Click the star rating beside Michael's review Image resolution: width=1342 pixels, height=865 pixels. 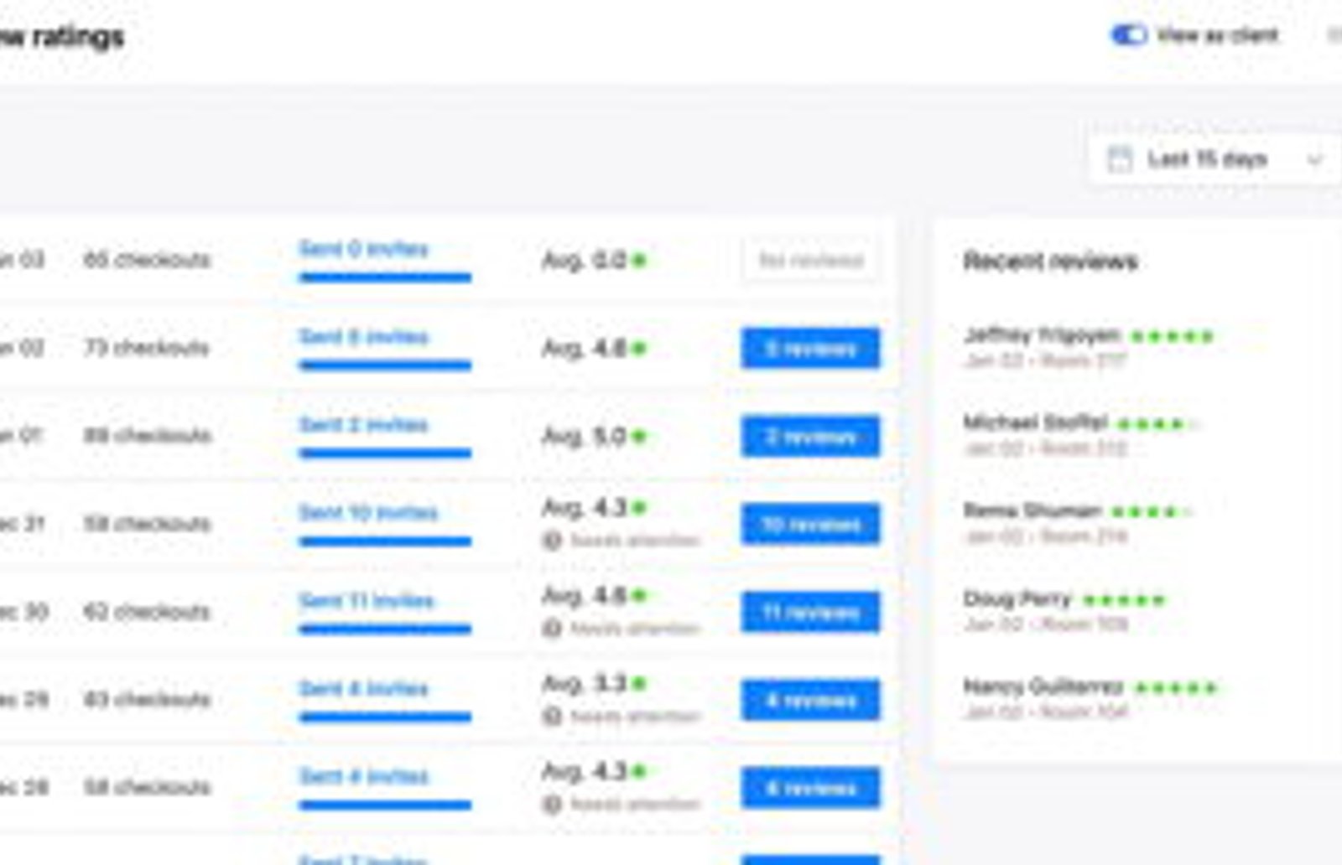point(1158,424)
